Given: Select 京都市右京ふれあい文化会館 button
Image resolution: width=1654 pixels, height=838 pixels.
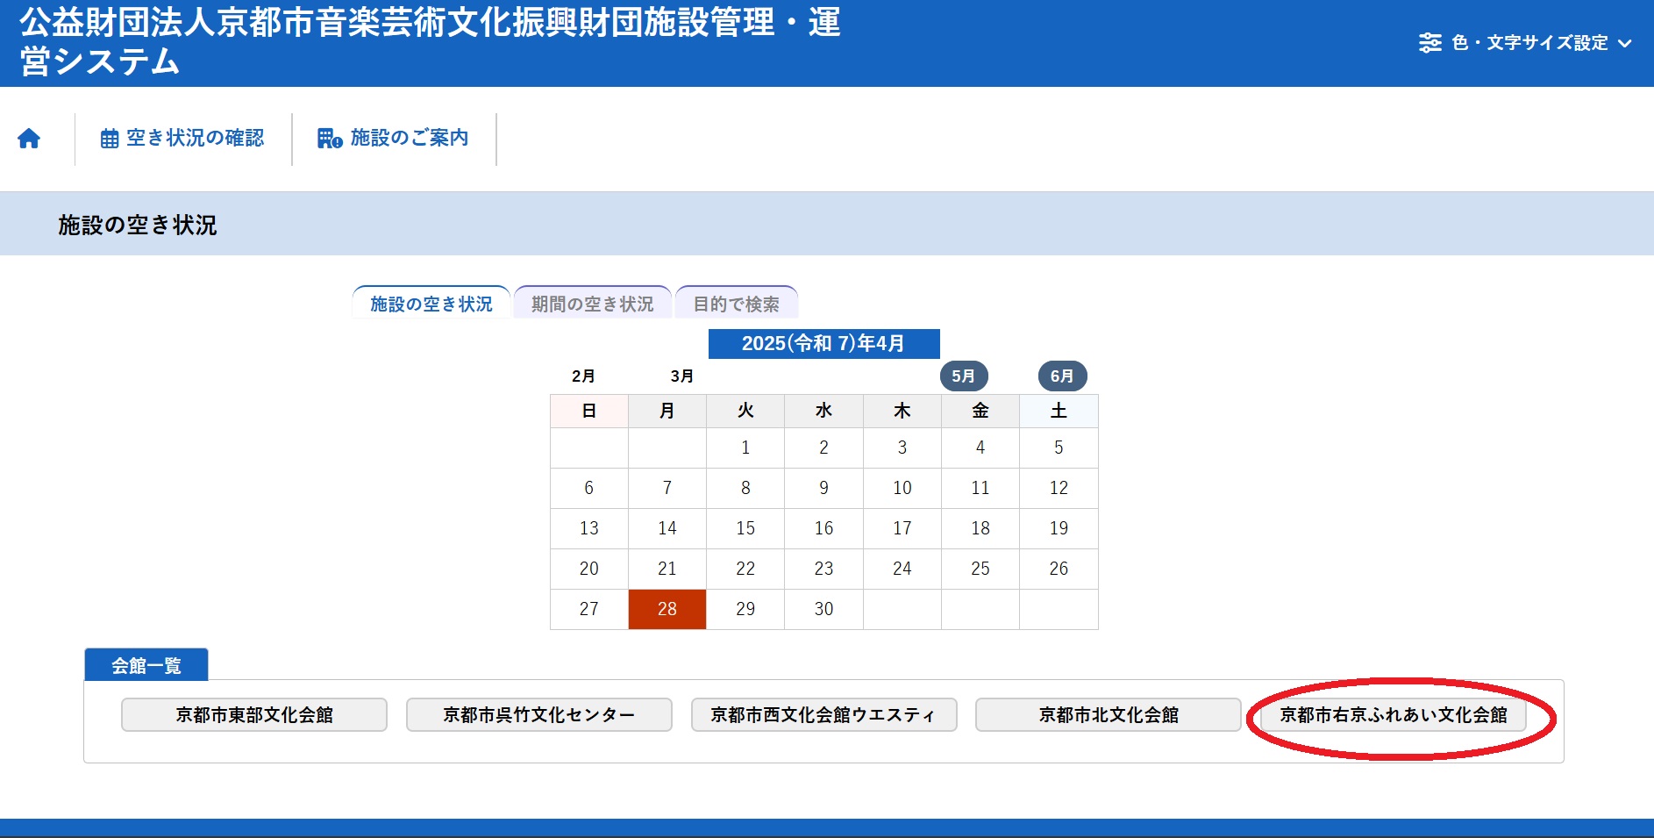Looking at the screenshot, I should coord(1394,714).
